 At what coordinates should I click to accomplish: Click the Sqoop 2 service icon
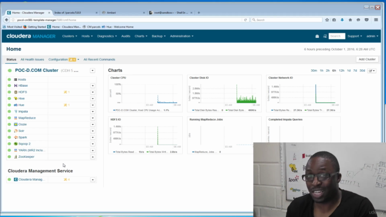point(16,143)
